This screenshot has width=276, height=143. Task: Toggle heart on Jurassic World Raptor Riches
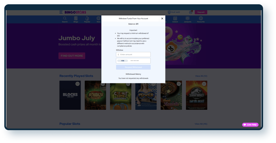click(204, 84)
